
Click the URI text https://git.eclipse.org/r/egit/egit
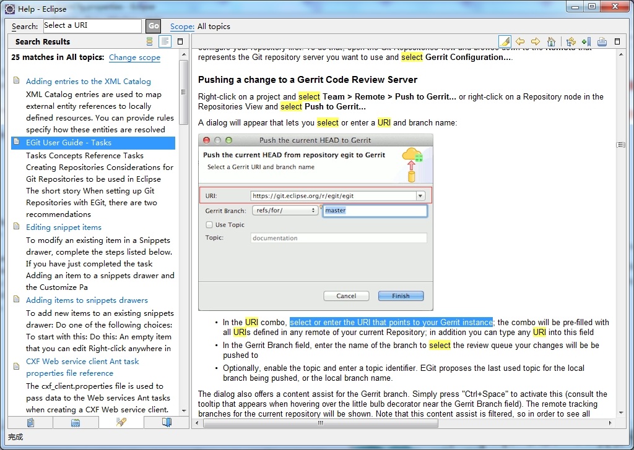pyautogui.click(x=303, y=196)
